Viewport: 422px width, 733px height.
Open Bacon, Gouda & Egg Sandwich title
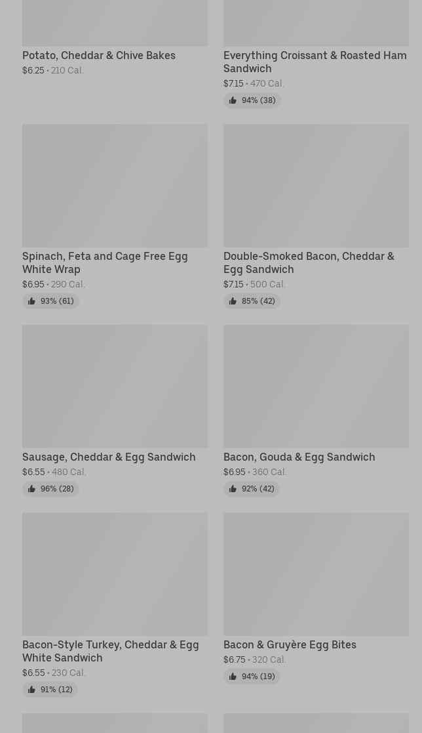click(x=299, y=457)
